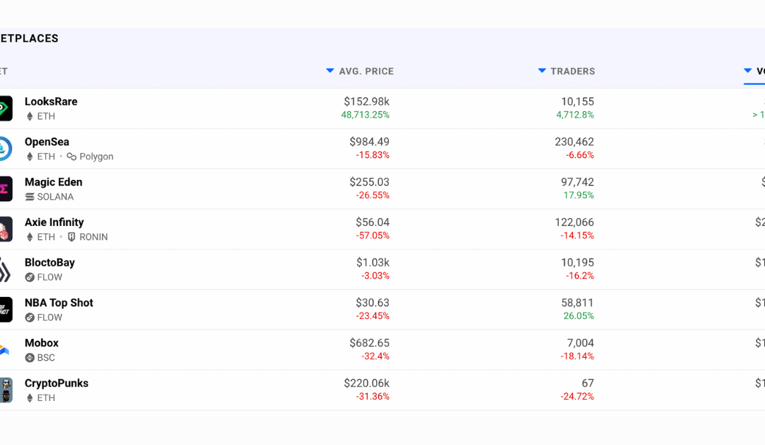The width and height of the screenshot is (765, 445).
Task: Sort by AVG. PRICE arrow
Action: tap(330, 71)
